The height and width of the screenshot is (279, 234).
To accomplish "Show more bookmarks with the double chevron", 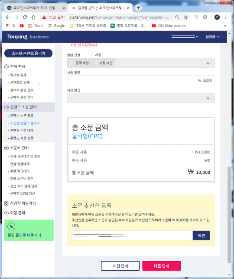I will point(225,26).
